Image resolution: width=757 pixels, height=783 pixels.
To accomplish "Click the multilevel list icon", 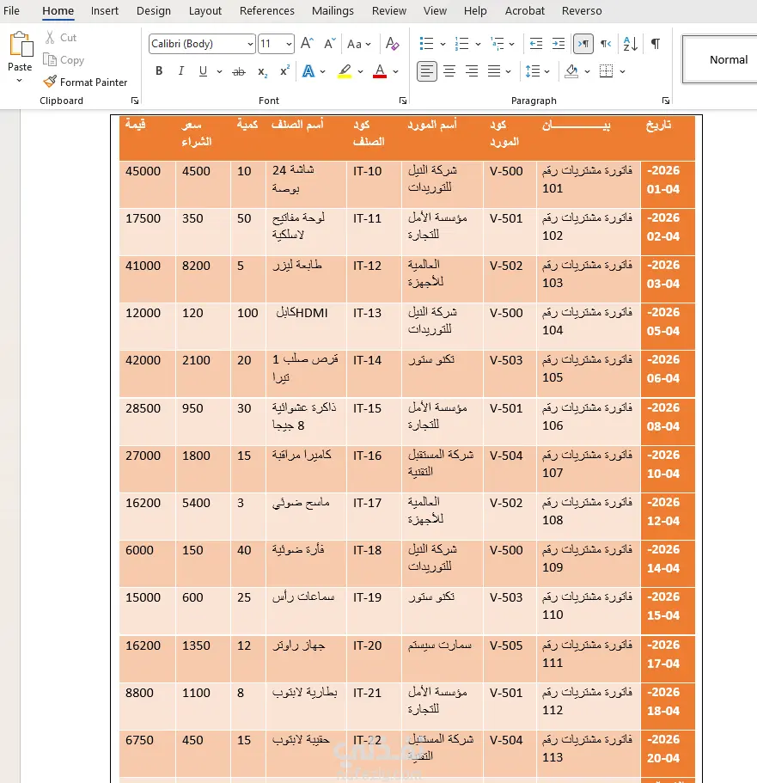I will 498,44.
